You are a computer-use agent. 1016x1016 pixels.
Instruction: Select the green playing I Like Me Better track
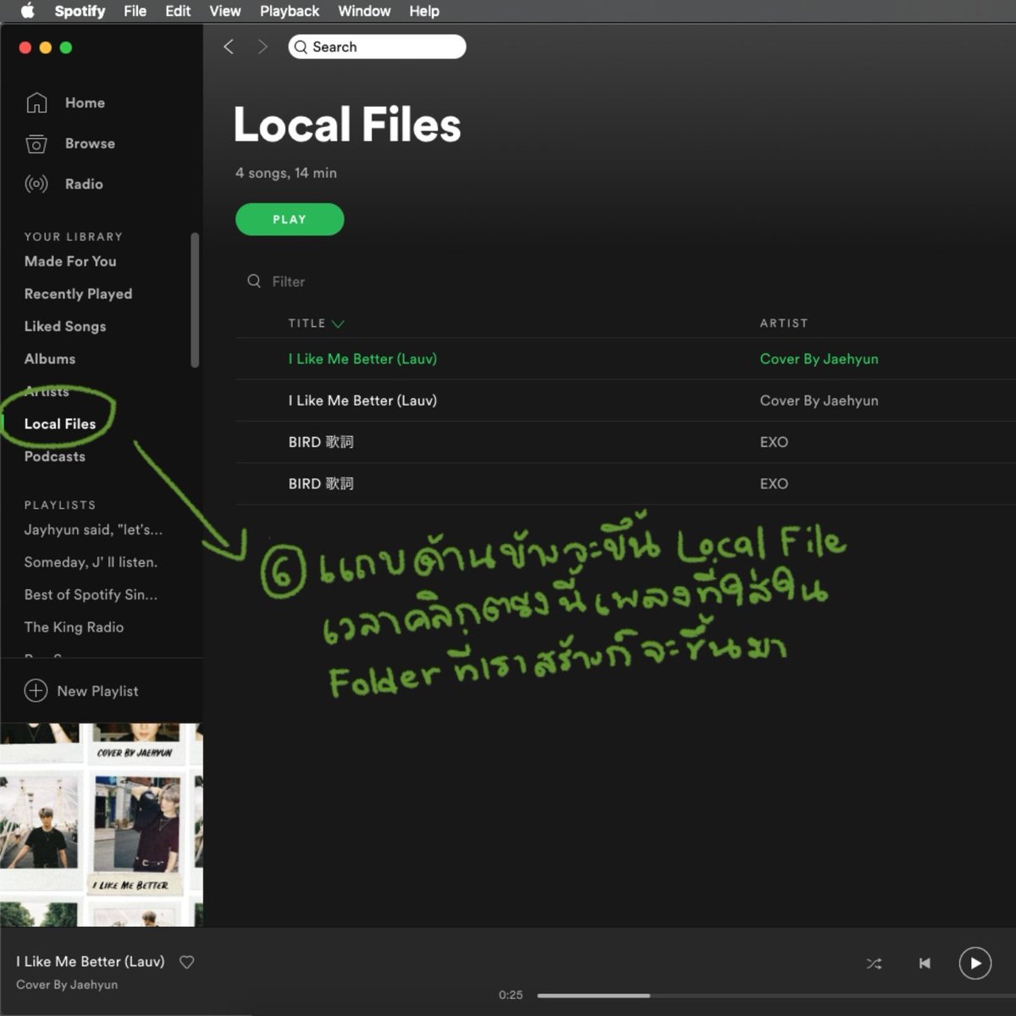(x=362, y=359)
